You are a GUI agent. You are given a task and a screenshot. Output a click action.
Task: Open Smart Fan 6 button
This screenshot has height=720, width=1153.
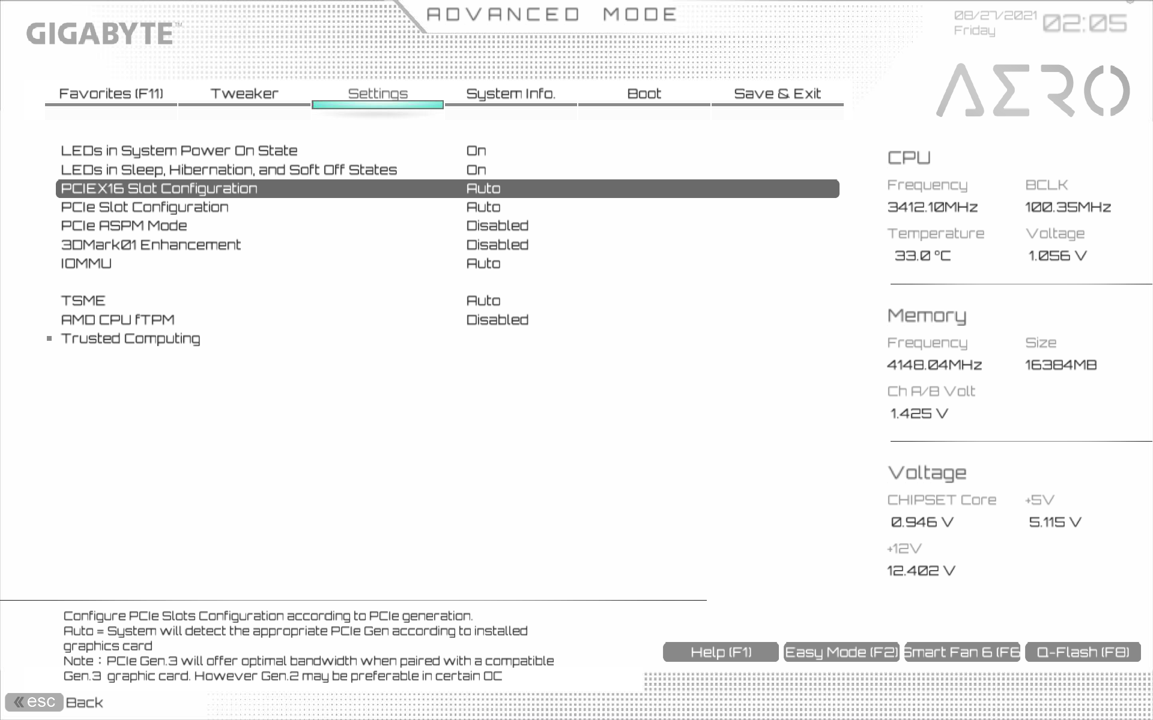(x=962, y=652)
